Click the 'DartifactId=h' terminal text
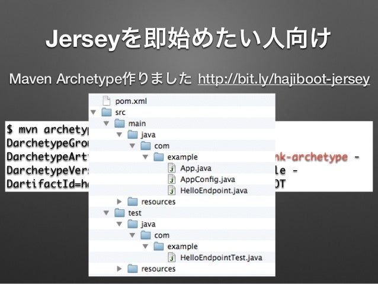 (47, 184)
